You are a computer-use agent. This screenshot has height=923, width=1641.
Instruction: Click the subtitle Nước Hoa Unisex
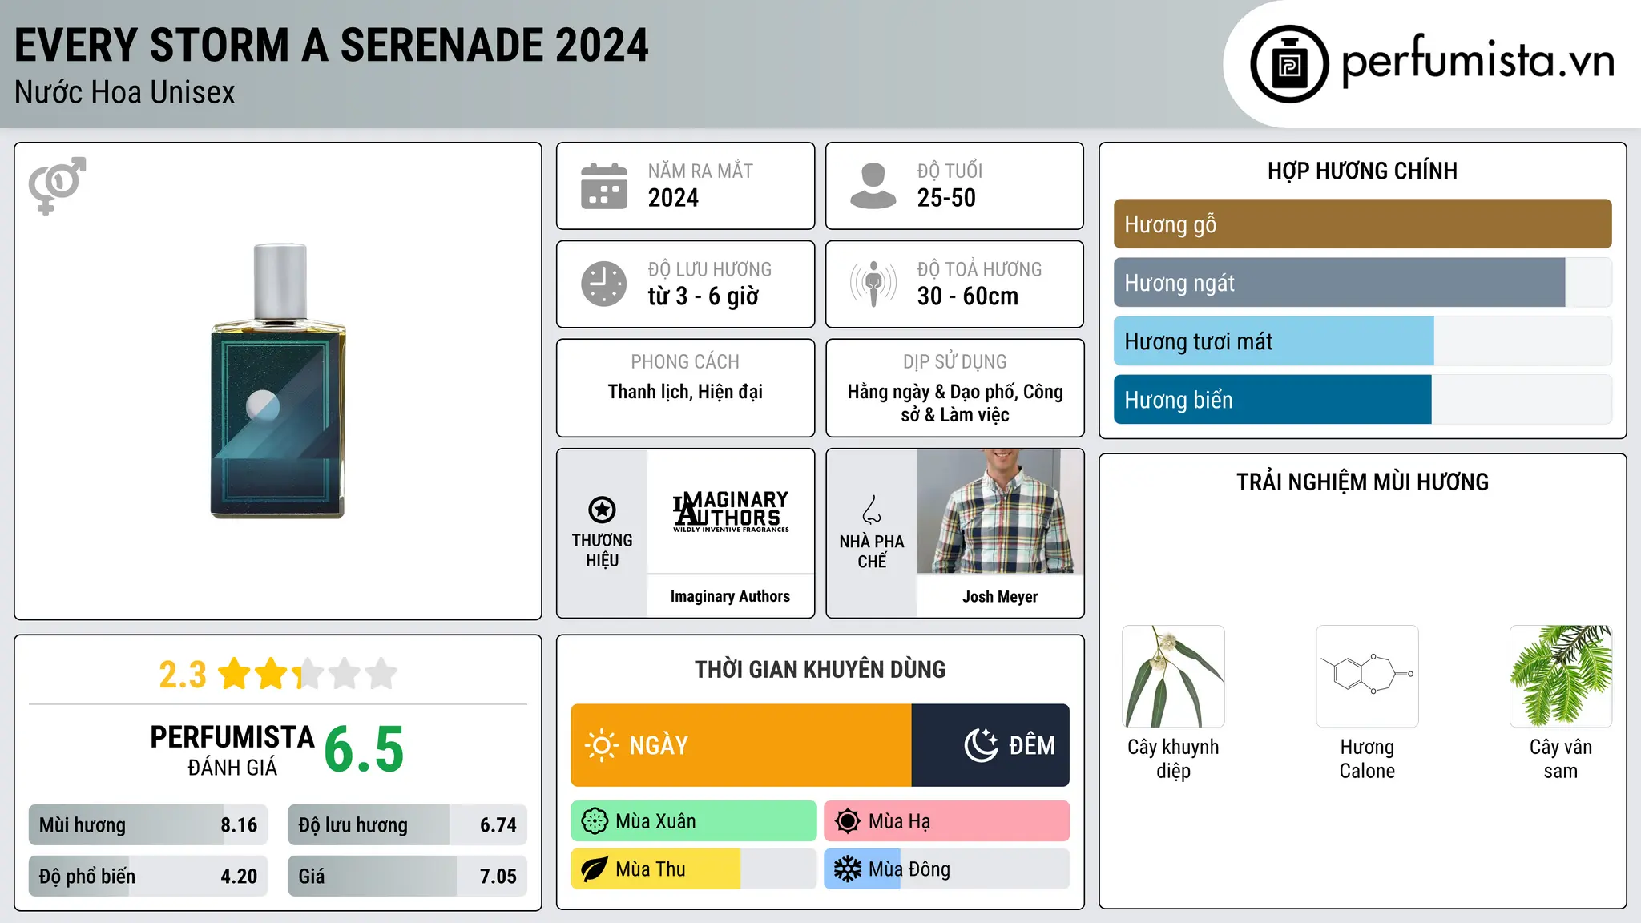point(125,93)
